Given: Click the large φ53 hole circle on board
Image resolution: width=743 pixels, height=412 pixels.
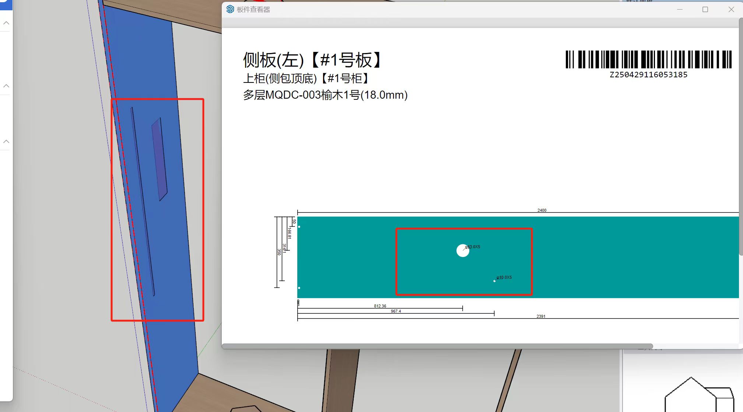Looking at the screenshot, I should [463, 250].
